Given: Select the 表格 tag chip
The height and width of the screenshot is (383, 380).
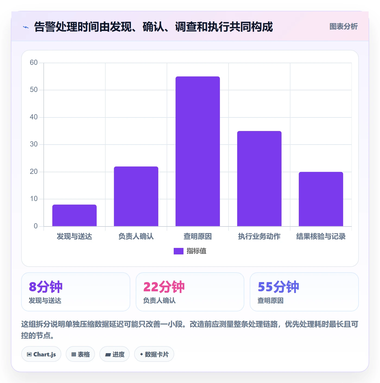Looking at the screenshot, I should click(x=80, y=354).
